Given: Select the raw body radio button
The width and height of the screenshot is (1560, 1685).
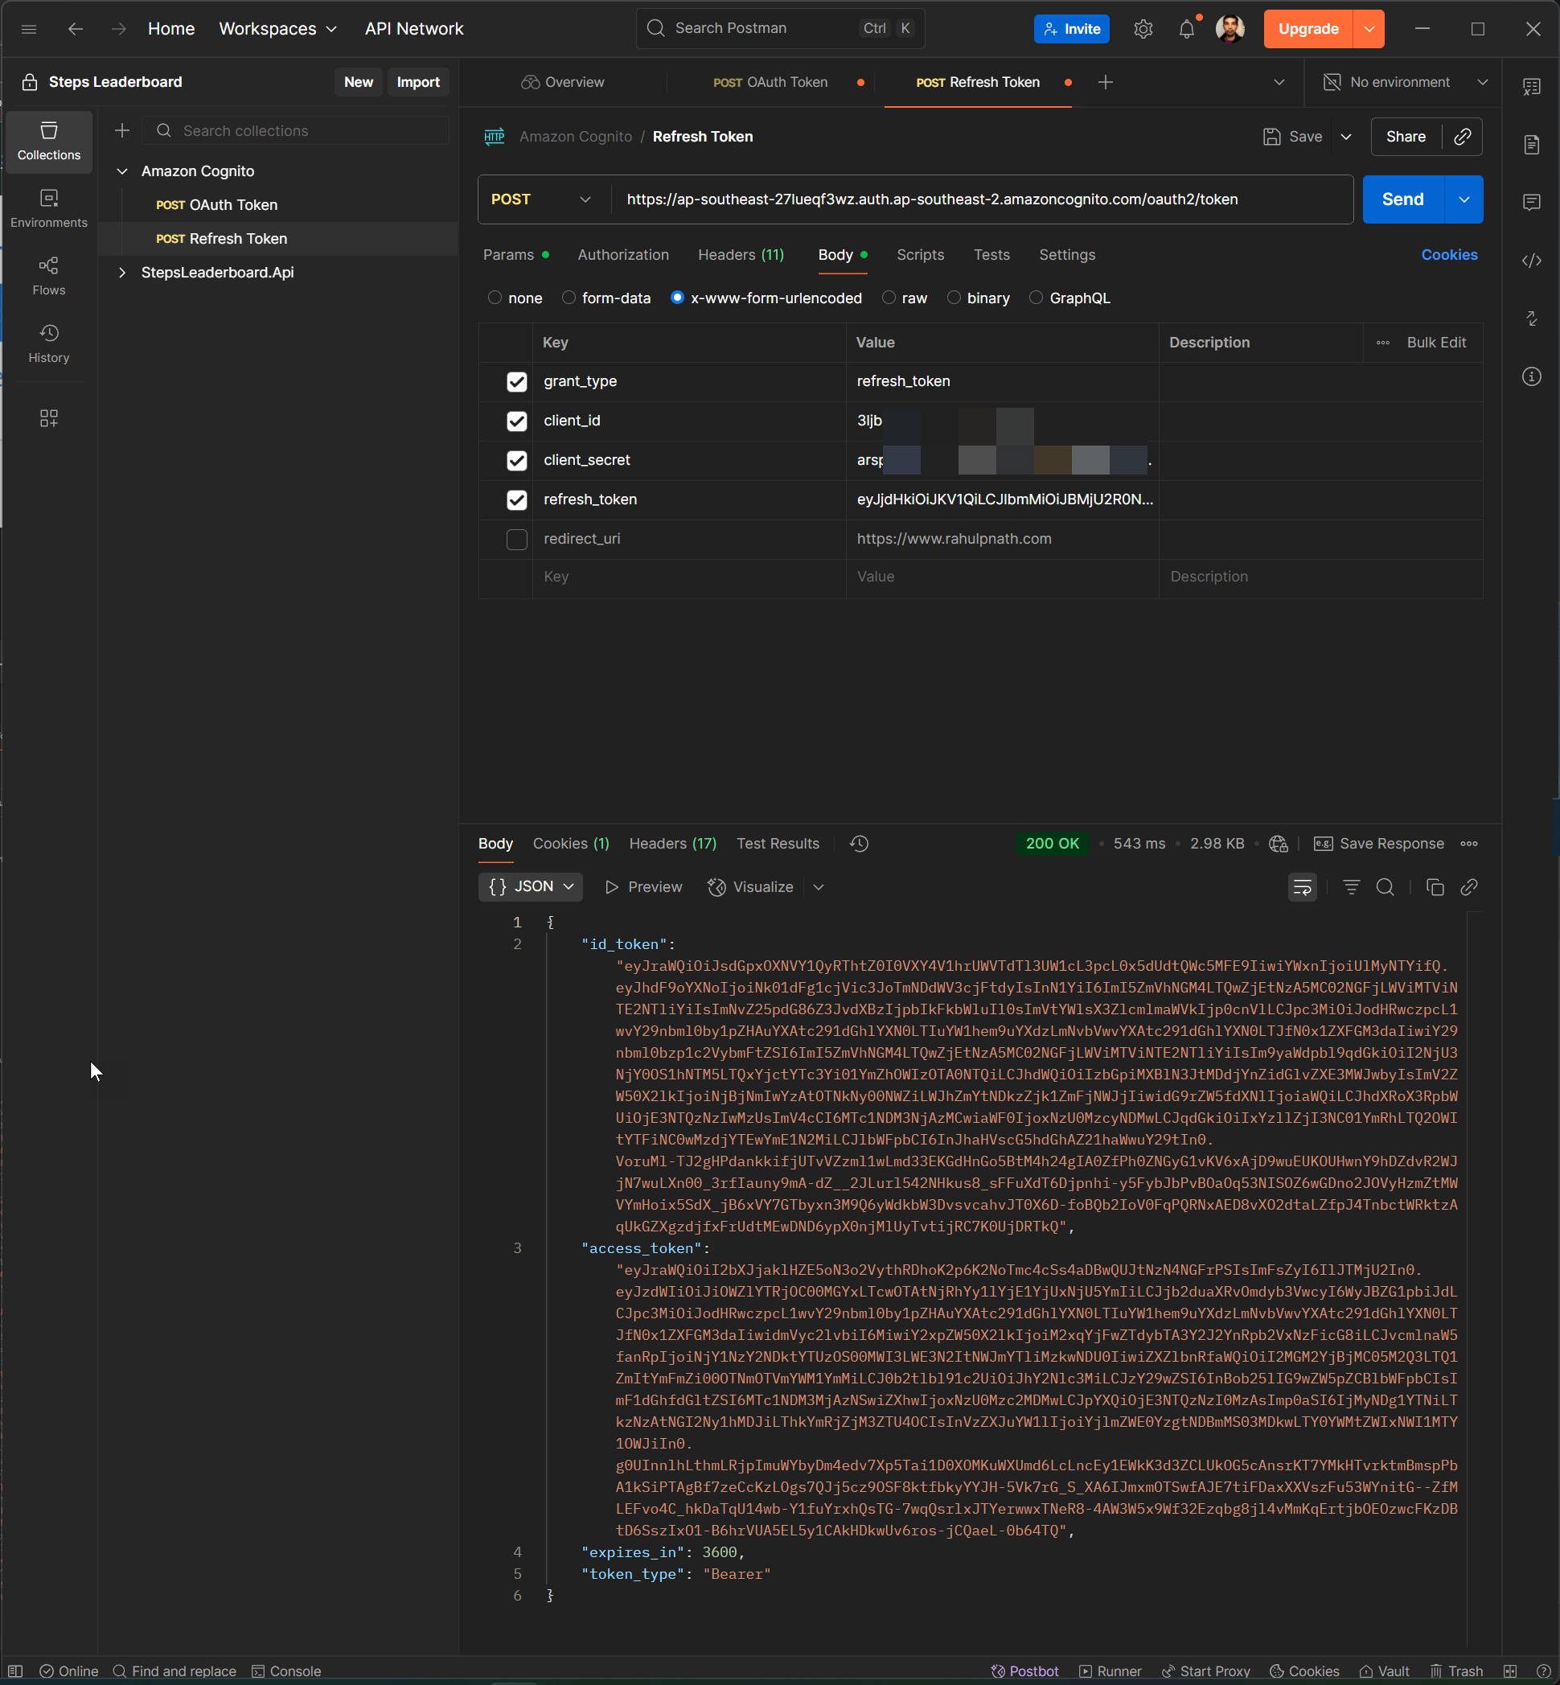Looking at the screenshot, I should [889, 298].
